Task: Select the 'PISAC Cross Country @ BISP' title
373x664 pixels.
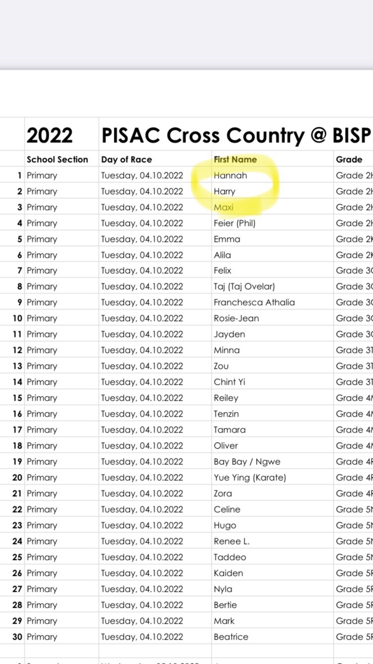Action: tap(236, 135)
